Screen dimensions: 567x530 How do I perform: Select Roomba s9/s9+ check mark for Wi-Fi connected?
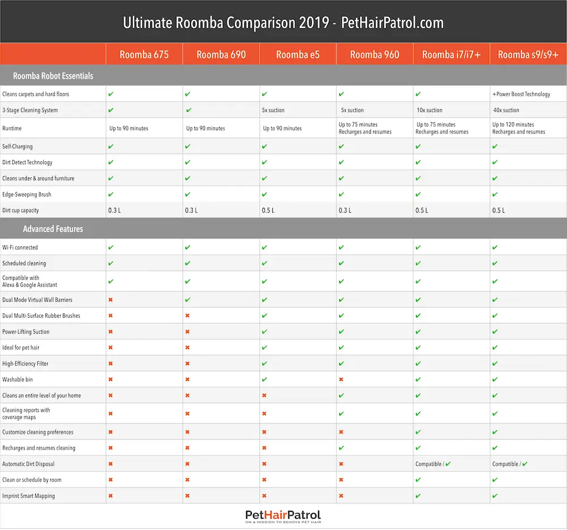pos(494,247)
